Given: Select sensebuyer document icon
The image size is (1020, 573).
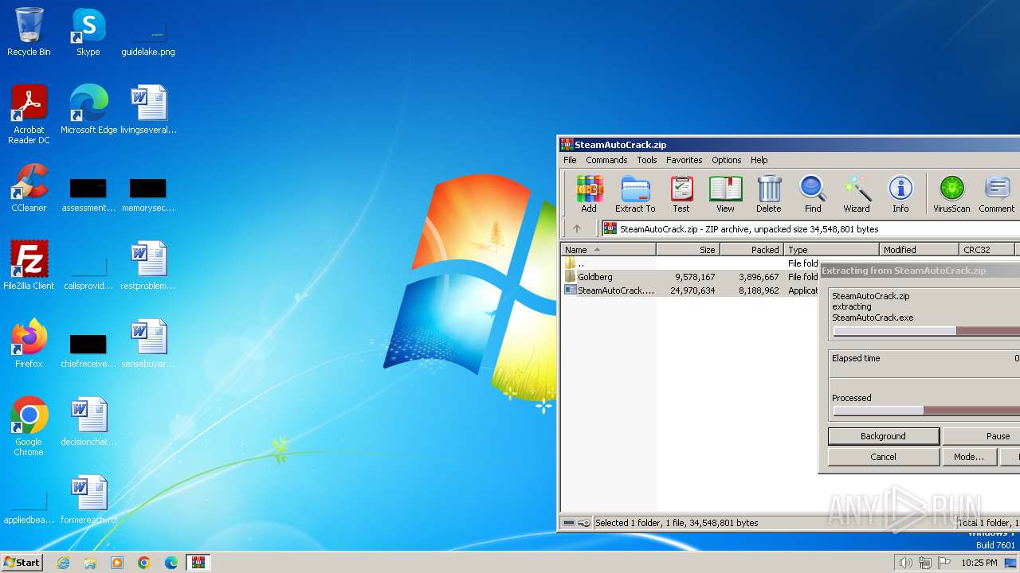Looking at the screenshot, I should click(148, 344).
